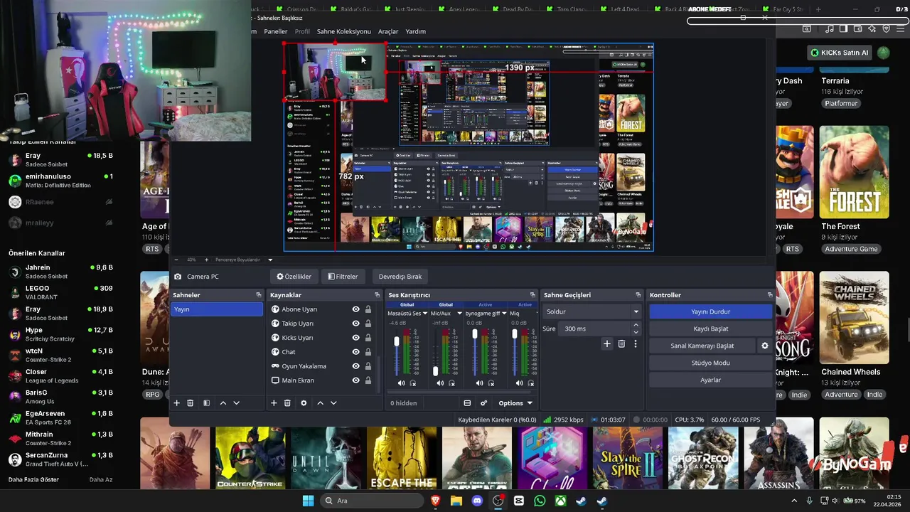Delete the scene transition trash icon
The width and height of the screenshot is (910, 512).
[x=621, y=344]
